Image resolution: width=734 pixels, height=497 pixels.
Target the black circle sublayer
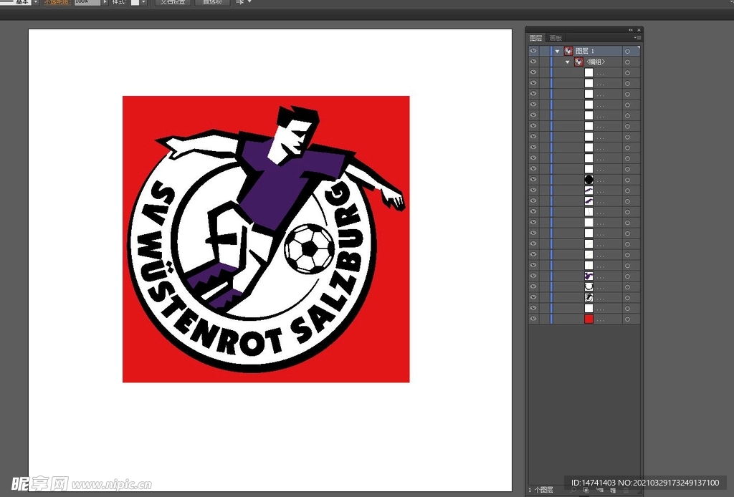[x=627, y=180]
